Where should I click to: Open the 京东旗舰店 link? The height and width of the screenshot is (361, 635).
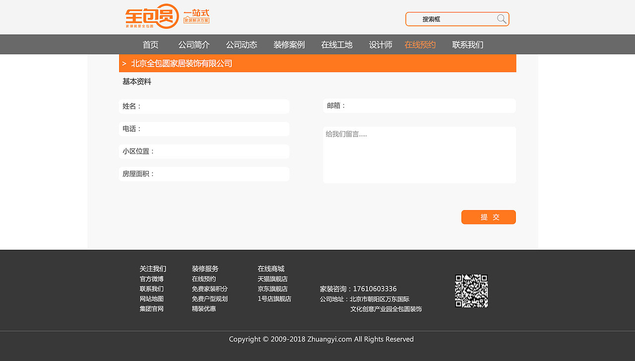point(273,289)
